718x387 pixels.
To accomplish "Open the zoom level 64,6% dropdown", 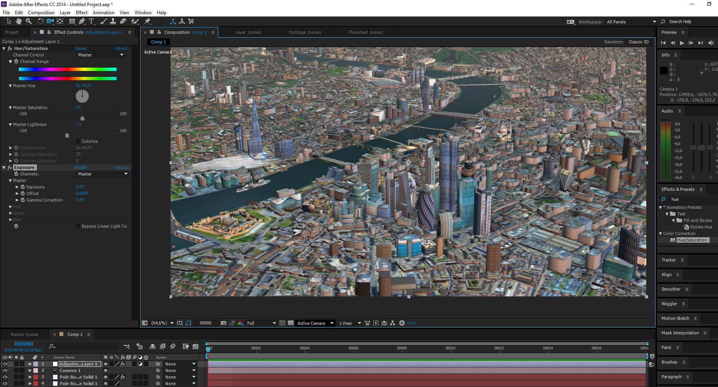I will pyautogui.click(x=162, y=323).
